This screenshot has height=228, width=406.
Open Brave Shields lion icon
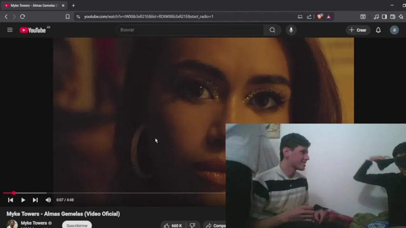[320, 16]
